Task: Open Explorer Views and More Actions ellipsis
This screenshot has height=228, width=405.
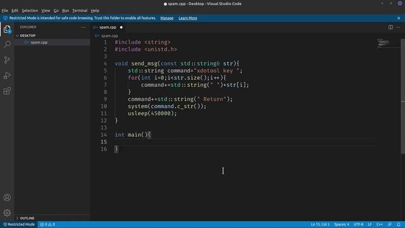Action: point(83,27)
